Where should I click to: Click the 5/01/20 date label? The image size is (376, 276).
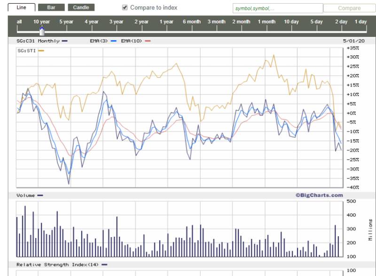[x=354, y=41]
